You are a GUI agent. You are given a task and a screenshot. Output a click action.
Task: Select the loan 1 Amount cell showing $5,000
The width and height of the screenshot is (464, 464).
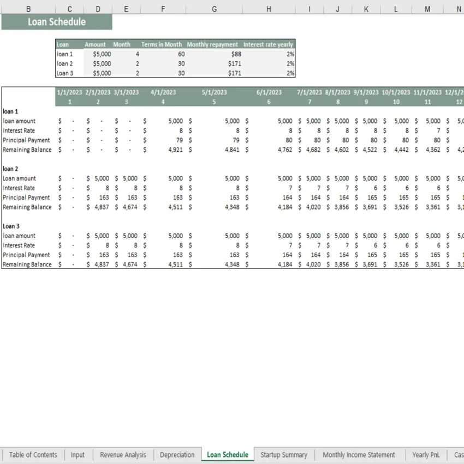(95, 53)
